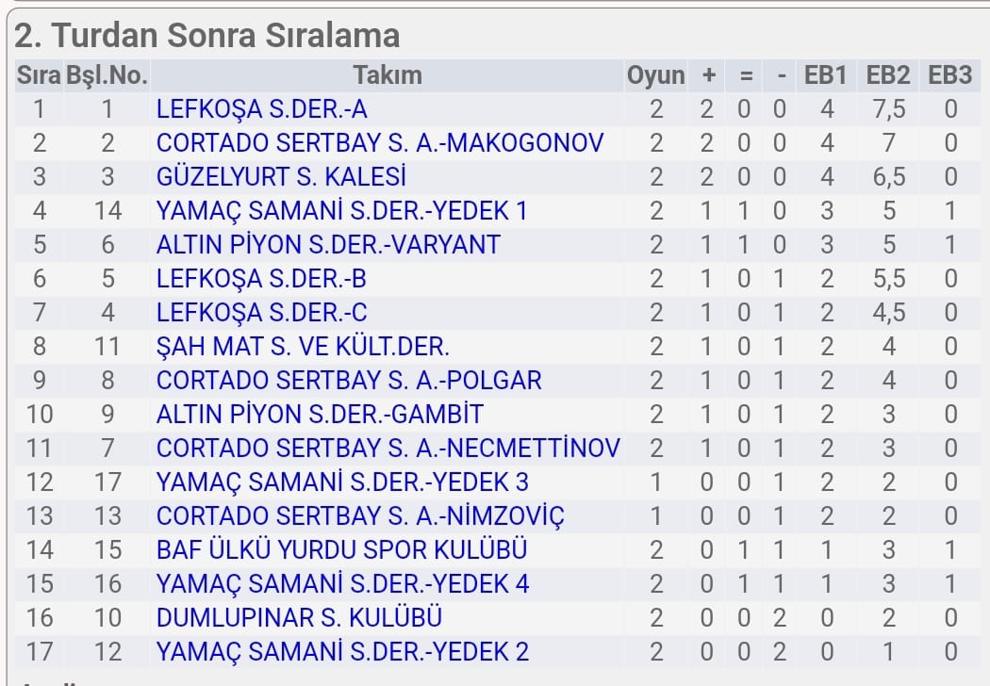This screenshot has width=990, height=686.
Task: Open YAMAÇ SAMANİ S.DER.-YEDEK 2 team
Action: pyautogui.click(x=343, y=652)
